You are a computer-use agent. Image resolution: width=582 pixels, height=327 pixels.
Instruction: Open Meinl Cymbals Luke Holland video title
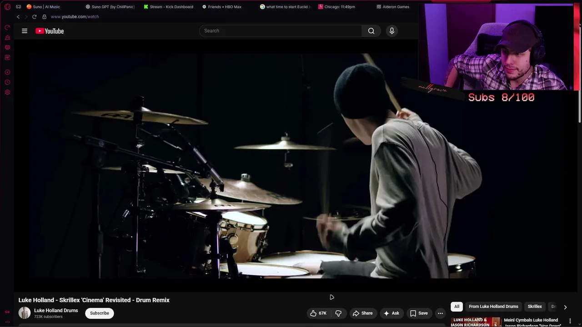[x=532, y=322]
